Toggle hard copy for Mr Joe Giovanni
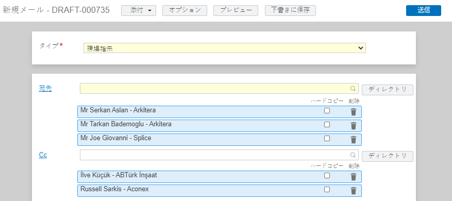The width and height of the screenshot is (452, 201). (x=327, y=139)
